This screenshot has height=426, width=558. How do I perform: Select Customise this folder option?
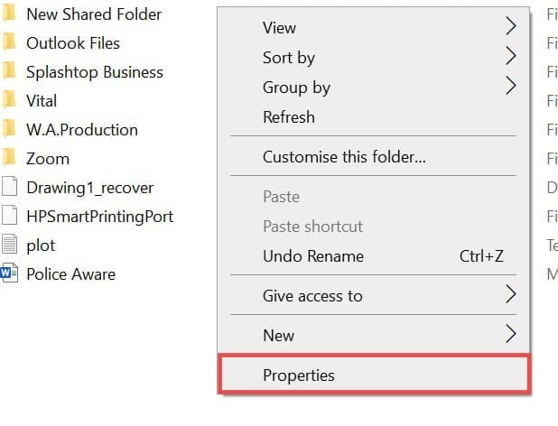(x=344, y=156)
